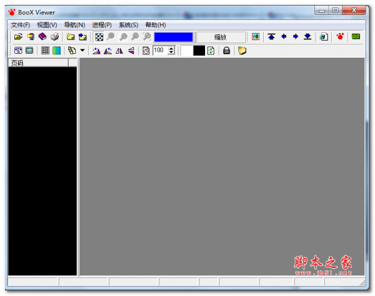Click the fit-width arrows icon

pos(18,51)
